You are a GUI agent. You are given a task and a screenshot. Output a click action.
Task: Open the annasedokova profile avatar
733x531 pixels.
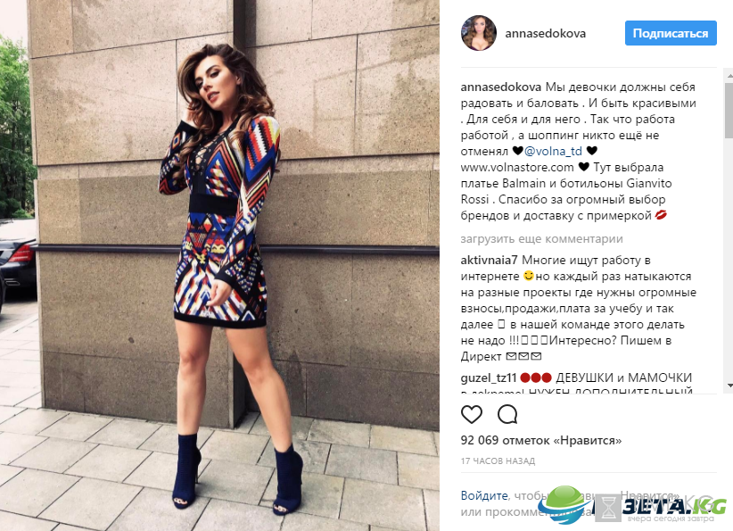(x=478, y=33)
